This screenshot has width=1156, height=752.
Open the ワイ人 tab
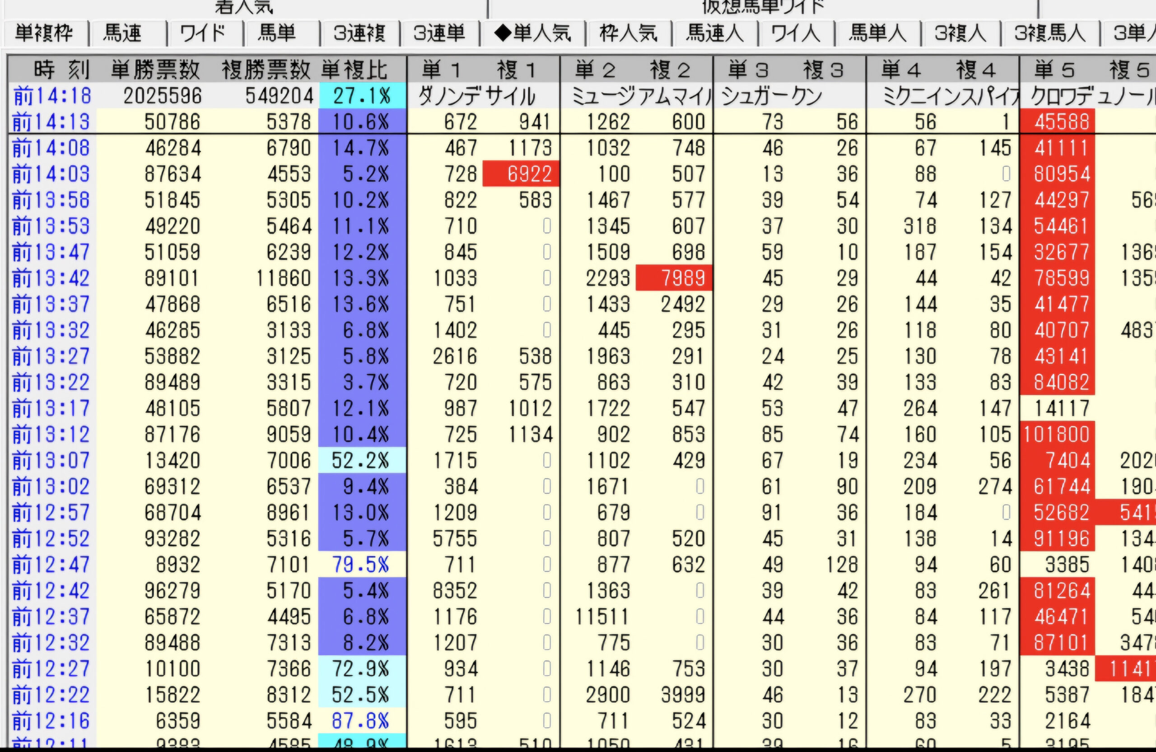click(796, 33)
